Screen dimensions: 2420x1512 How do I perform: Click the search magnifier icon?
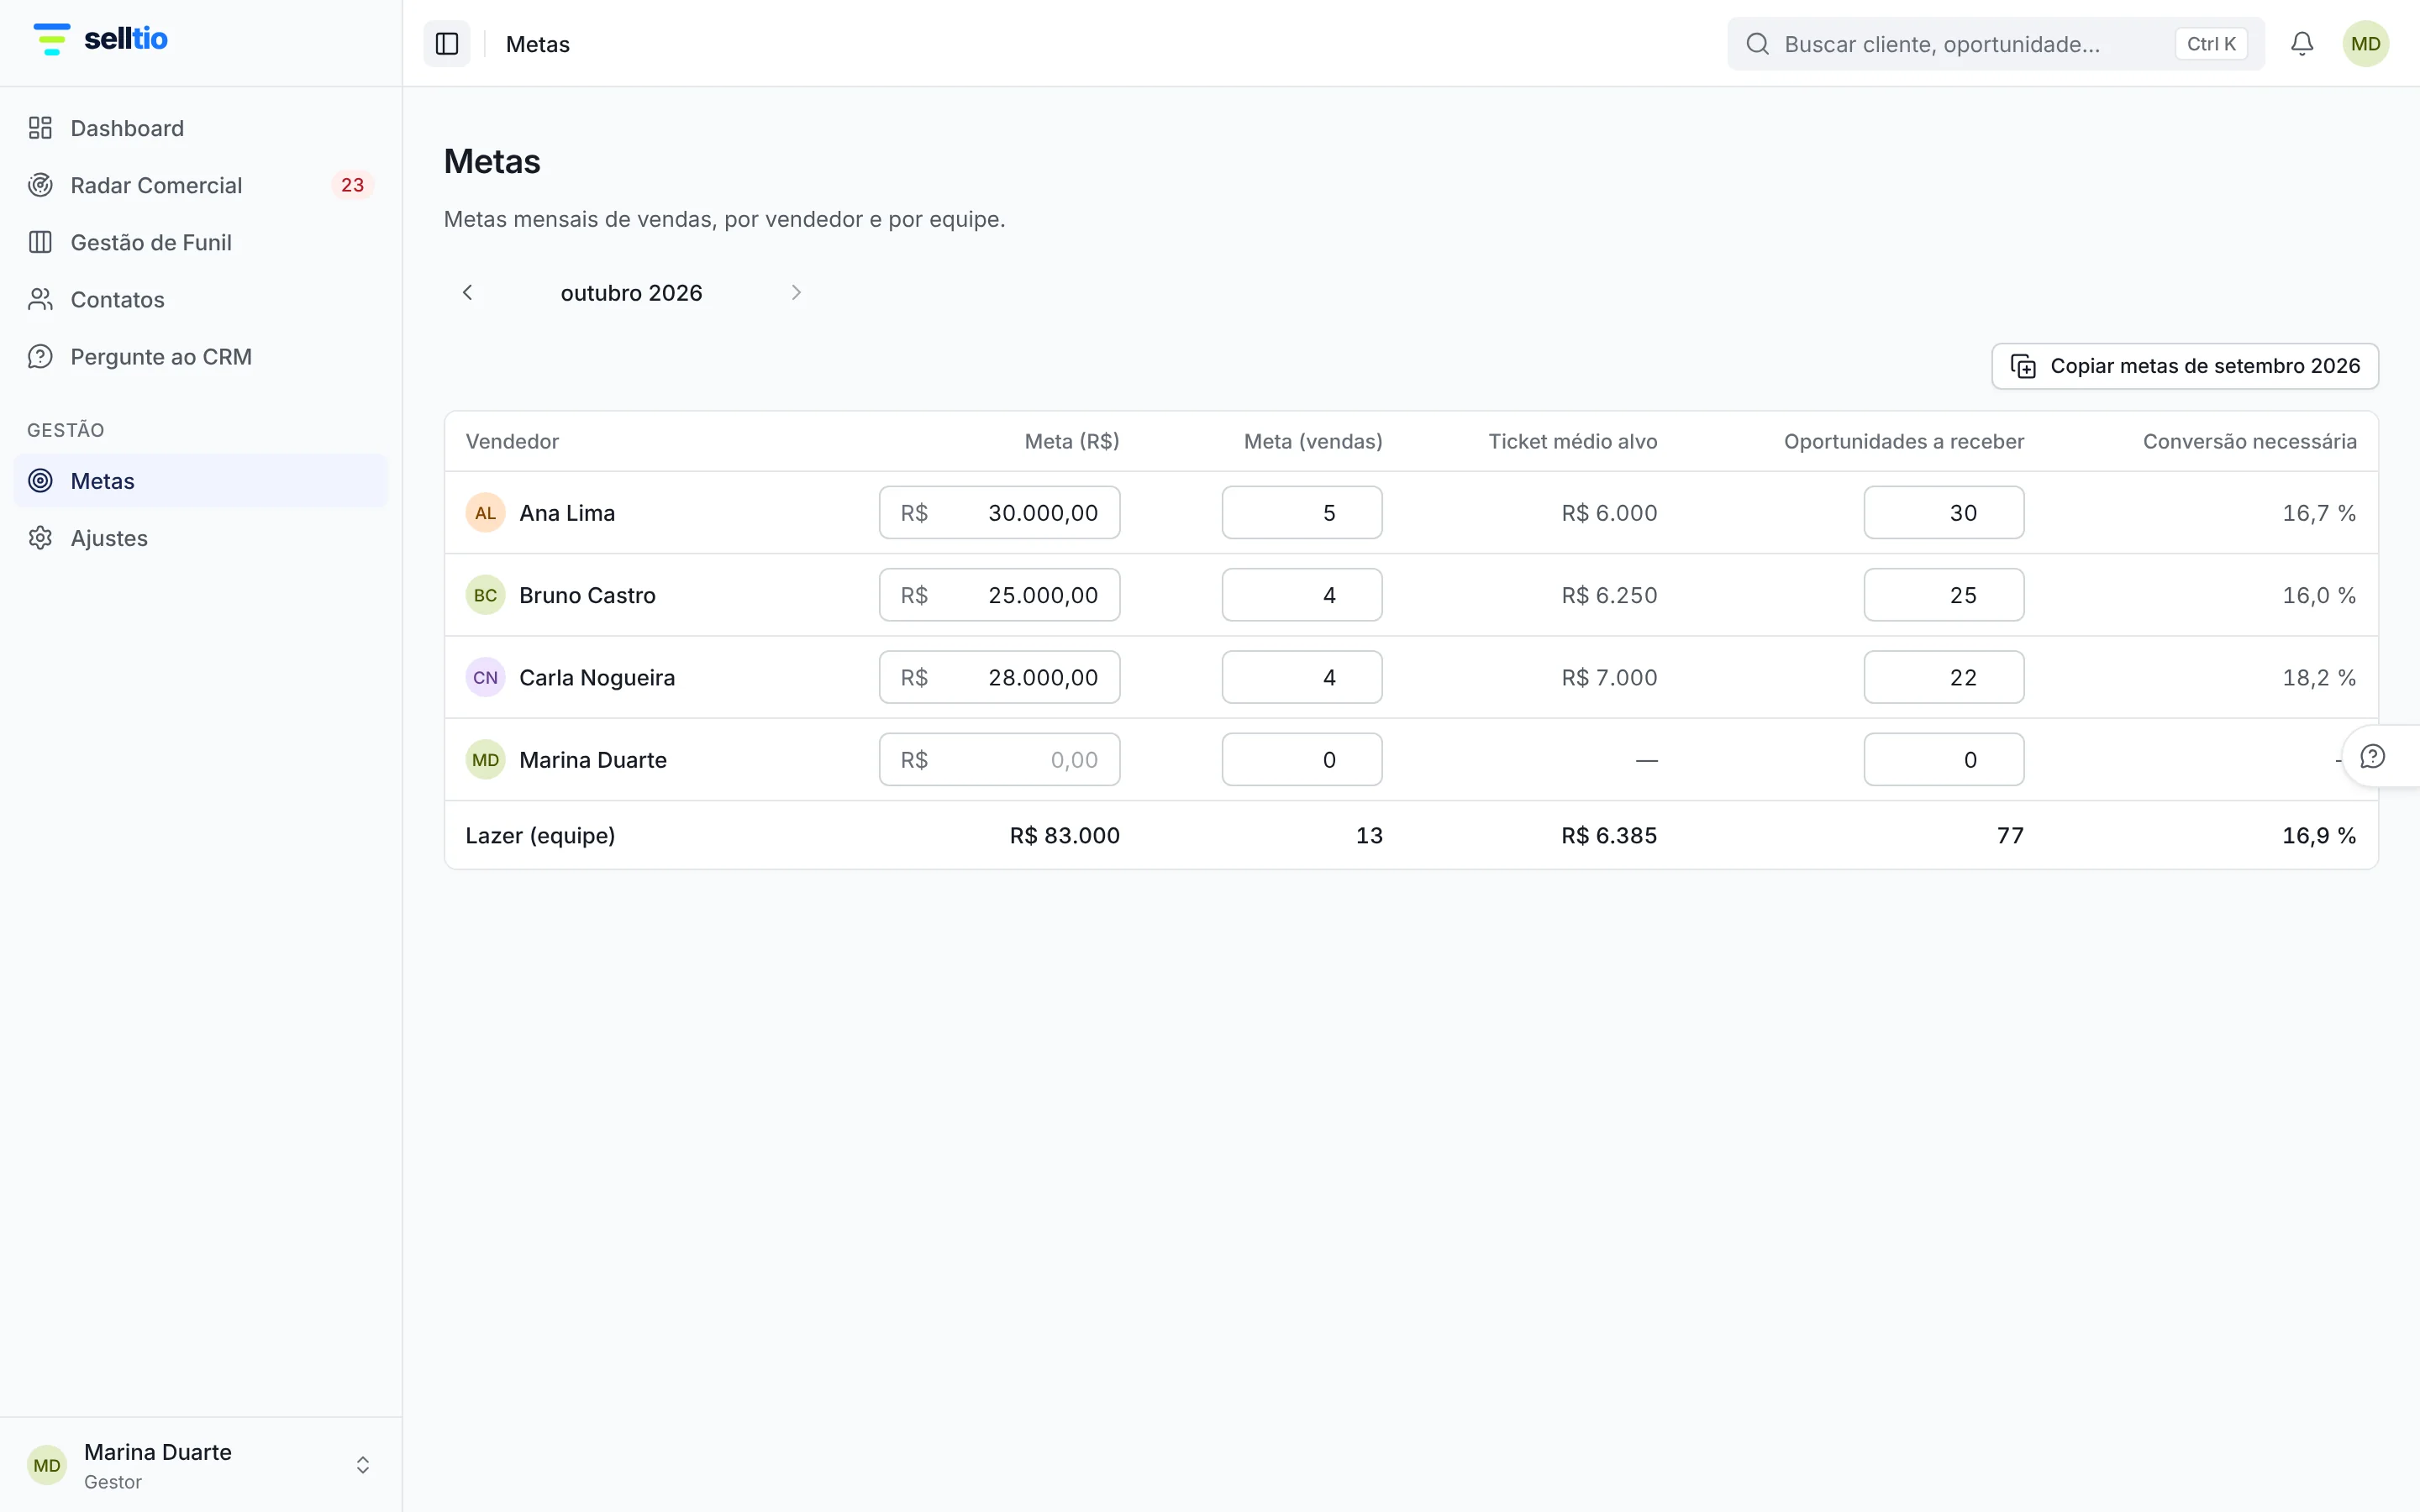coord(1757,44)
